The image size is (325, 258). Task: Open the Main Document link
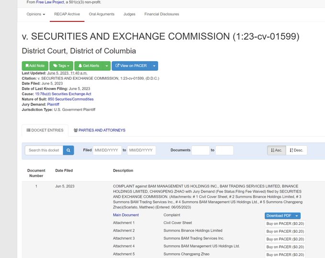(126, 215)
